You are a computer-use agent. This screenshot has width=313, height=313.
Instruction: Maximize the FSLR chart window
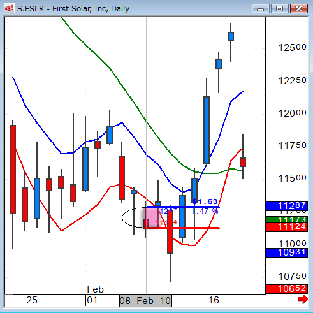pyautogui.click(x=279, y=9)
